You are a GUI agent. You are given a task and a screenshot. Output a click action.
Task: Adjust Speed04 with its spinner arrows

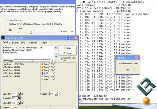click(x=57, y=94)
